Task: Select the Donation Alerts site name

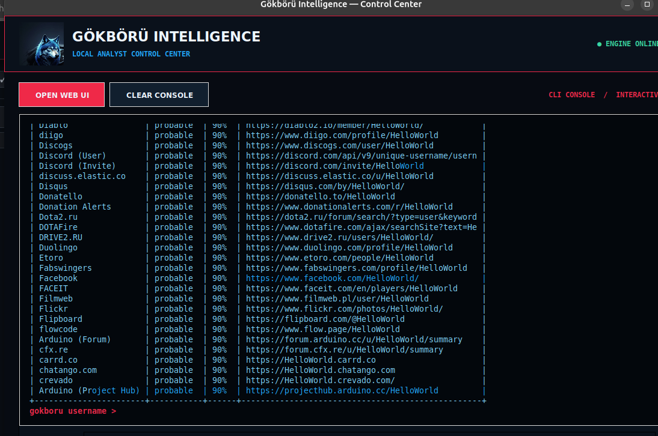Action: (x=75, y=207)
